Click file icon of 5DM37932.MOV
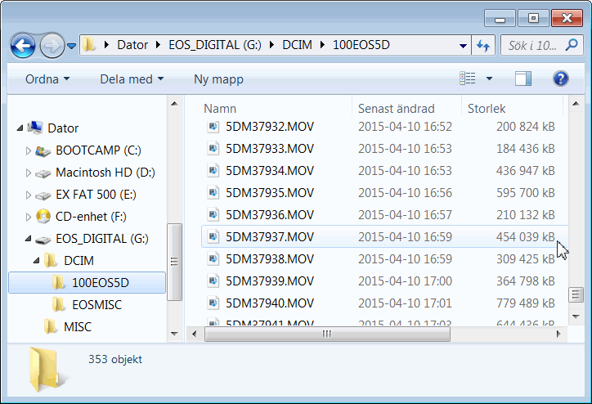592x404 pixels. [213, 127]
